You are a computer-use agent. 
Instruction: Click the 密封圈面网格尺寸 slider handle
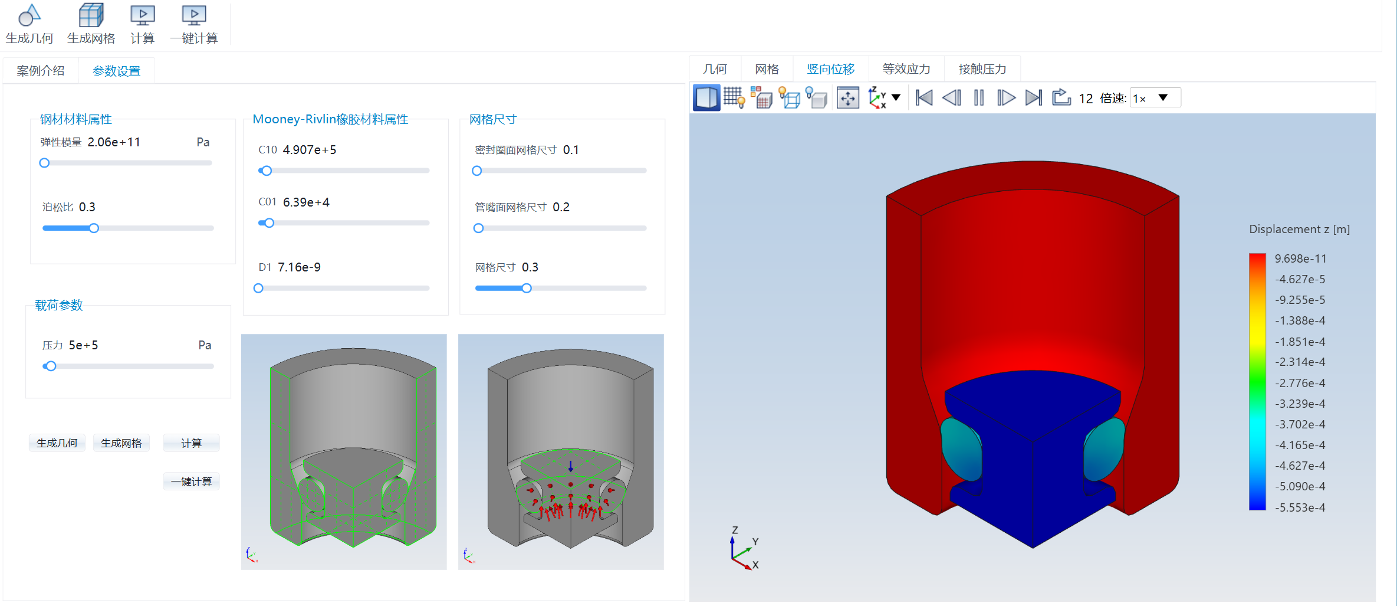pos(477,171)
